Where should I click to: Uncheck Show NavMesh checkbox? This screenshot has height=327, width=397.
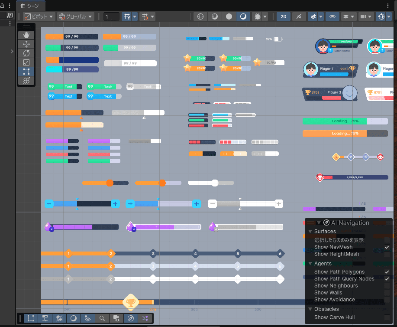coord(387,247)
